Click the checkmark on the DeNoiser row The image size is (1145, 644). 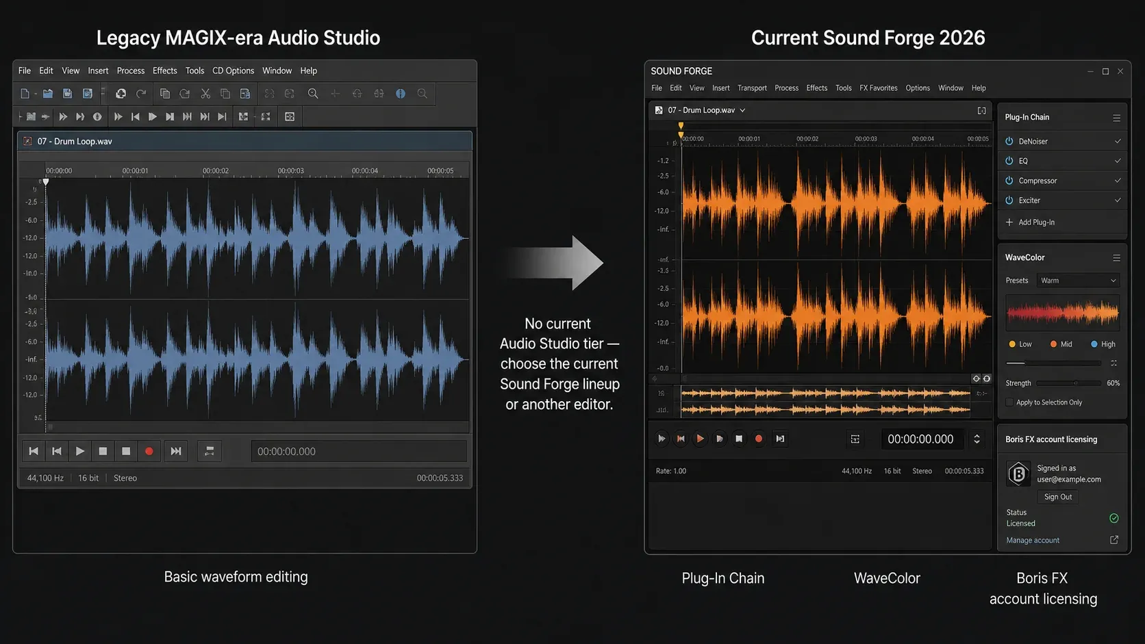(x=1118, y=141)
